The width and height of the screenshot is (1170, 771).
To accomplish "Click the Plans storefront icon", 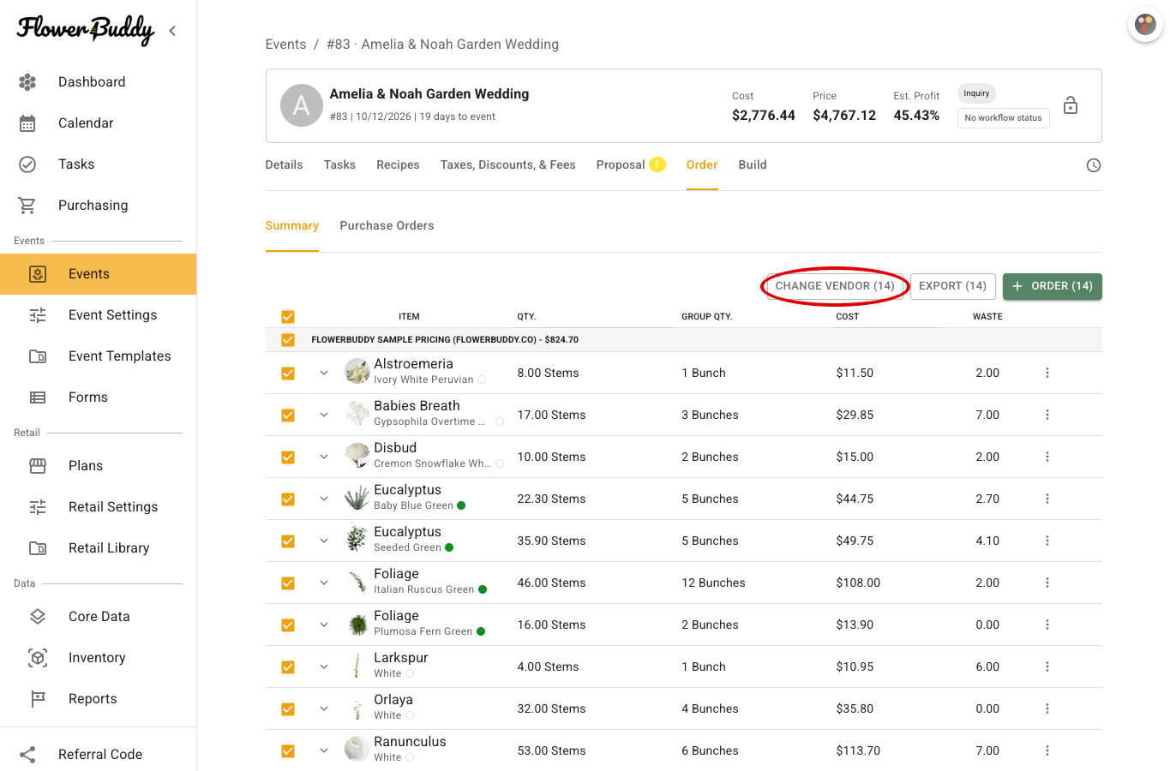I will (x=38, y=466).
